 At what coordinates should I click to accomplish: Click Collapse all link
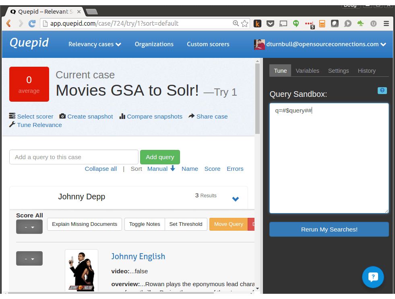click(x=101, y=169)
